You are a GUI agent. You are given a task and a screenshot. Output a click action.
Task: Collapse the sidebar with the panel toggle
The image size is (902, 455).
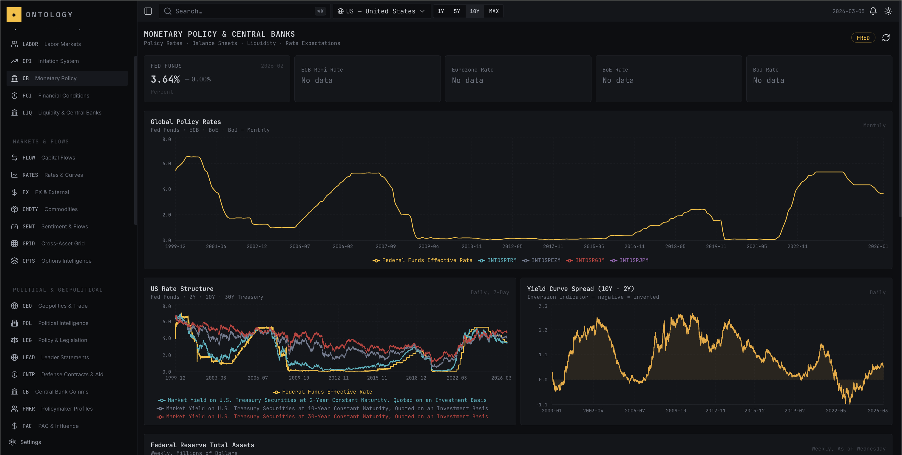[x=148, y=11]
